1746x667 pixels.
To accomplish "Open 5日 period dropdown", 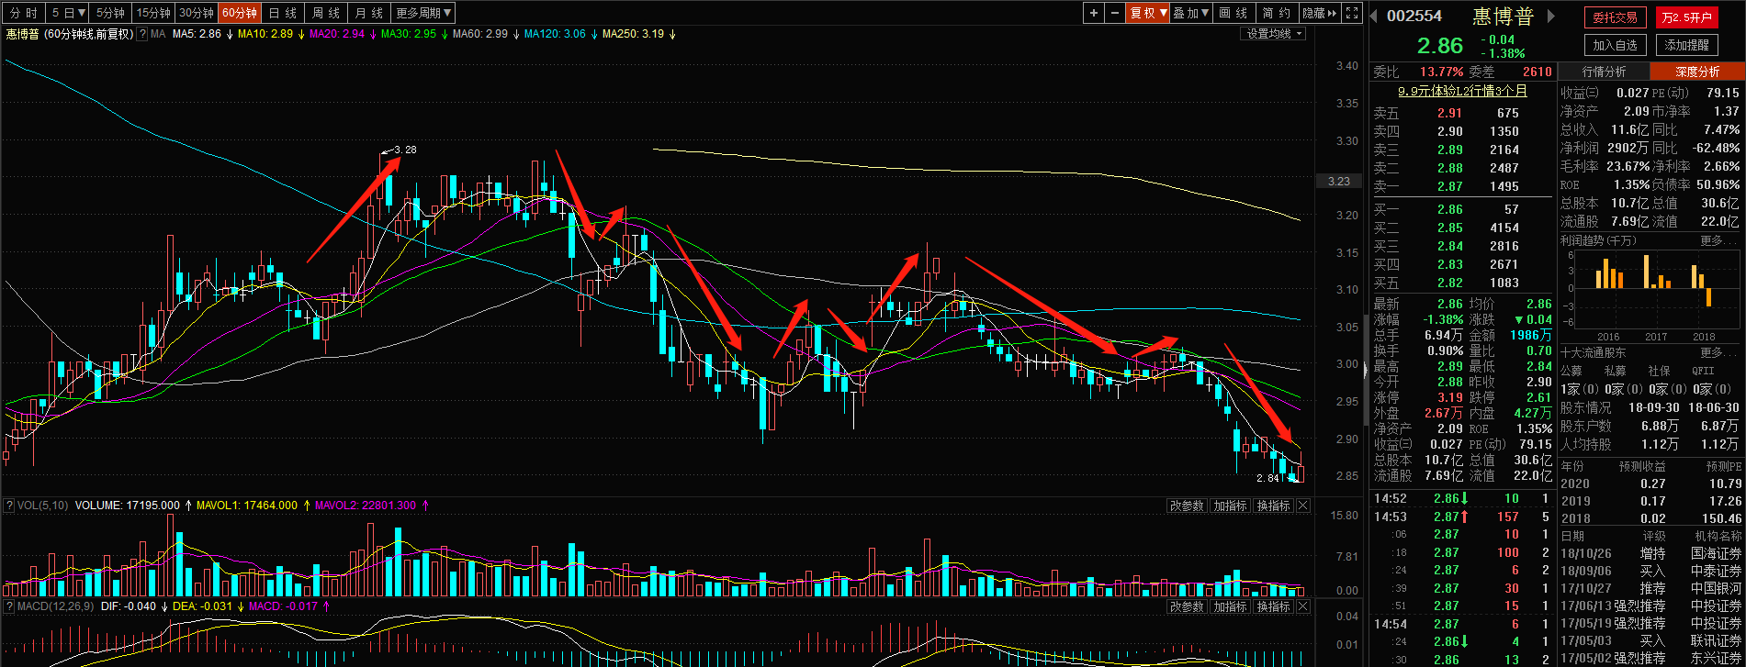I will click(68, 13).
